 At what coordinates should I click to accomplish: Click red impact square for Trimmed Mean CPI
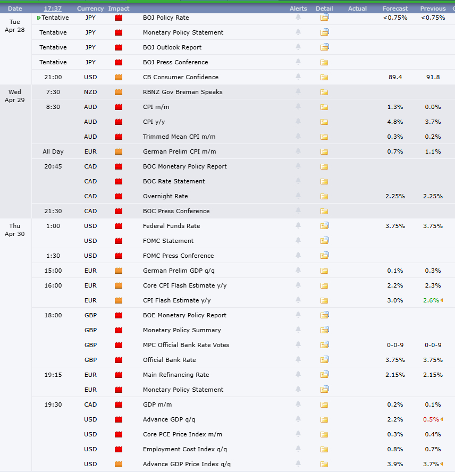(x=118, y=137)
